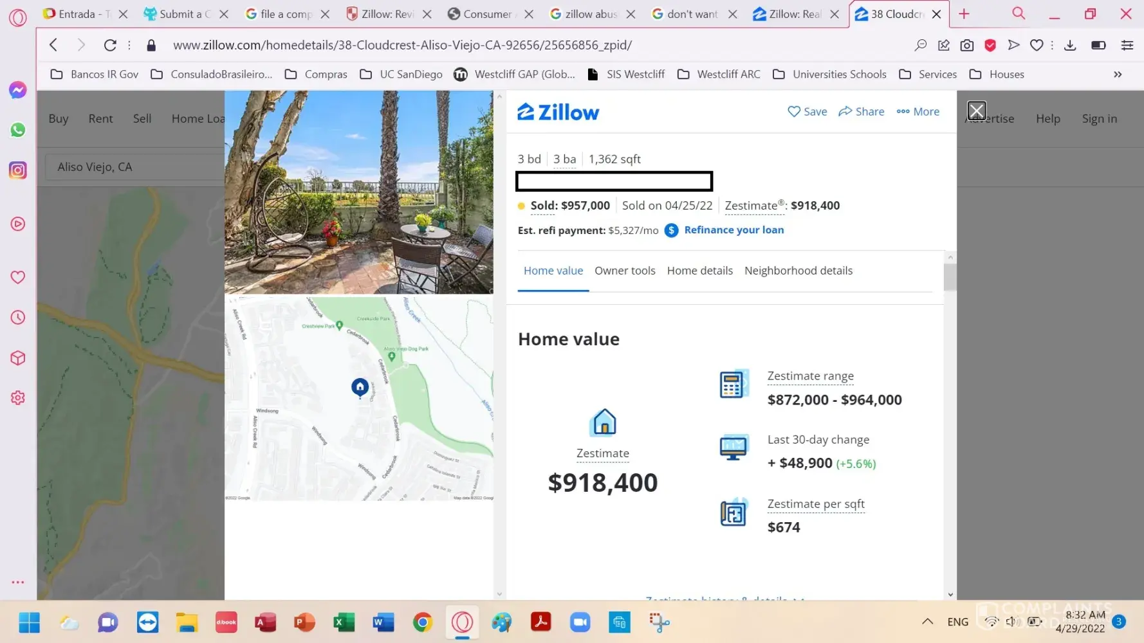The image size is (1144, 643).
Task: Reload the Zillow page
Action: [110, 45]
